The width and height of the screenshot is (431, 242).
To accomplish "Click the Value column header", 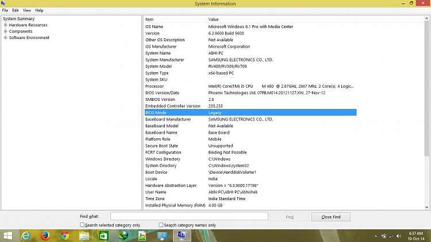I will [282, 19].
